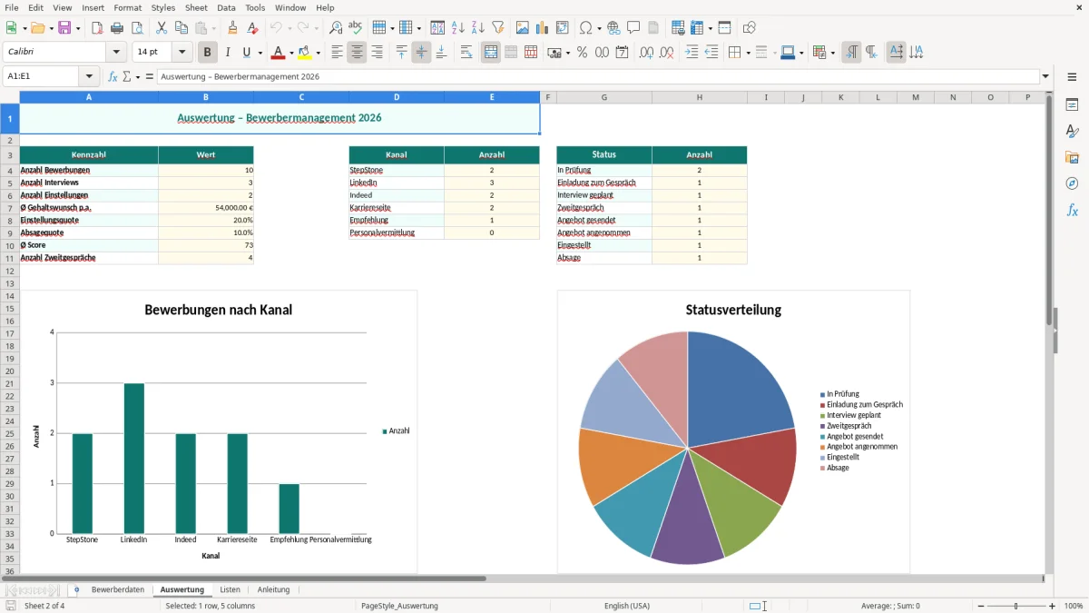
Task: Open the sidebar Properties panel icon
Action: tap(1072, 105)
